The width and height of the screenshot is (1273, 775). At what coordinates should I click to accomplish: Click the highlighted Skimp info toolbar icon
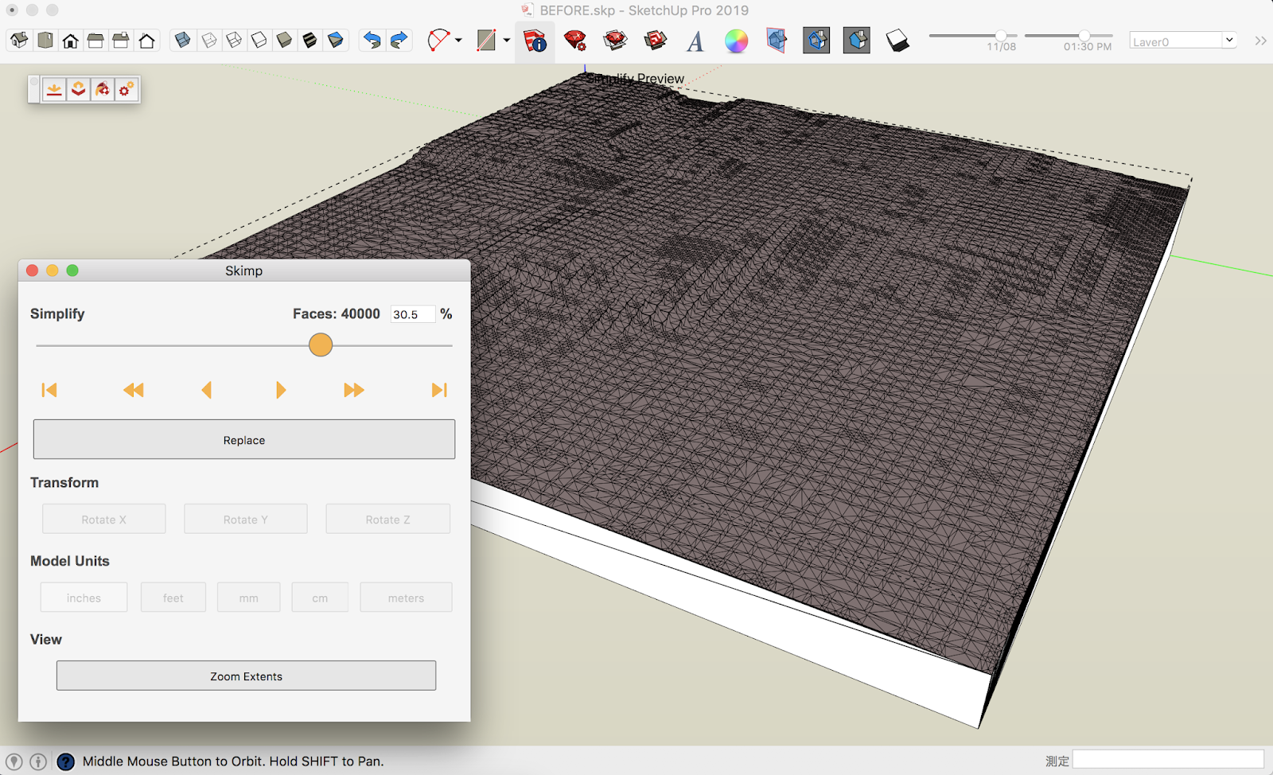coord(535,41)
